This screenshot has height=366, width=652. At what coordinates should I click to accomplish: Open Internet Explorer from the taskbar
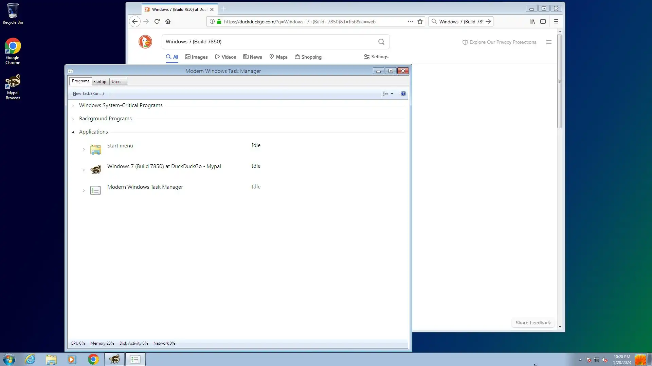pyautogui.click(x=30, y=359)
